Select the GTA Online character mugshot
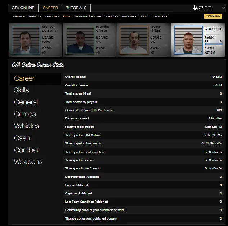Image resolution: width=228 pixels, height=226 pixels. [x=188, y=40]
